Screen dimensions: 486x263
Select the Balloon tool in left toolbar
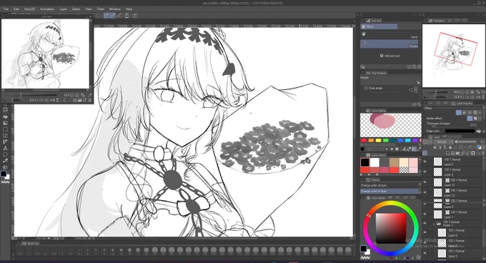[x=5, y=154]
